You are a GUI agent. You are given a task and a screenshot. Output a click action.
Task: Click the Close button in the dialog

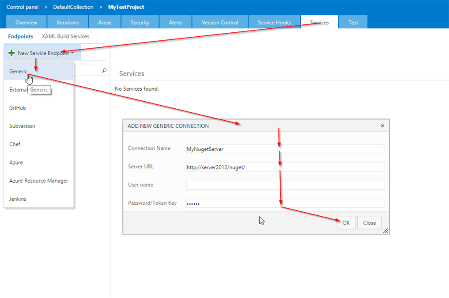coord(370,222)
